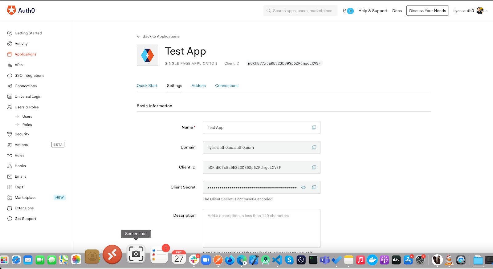Open Microsoft Teams from the dock

324,260
